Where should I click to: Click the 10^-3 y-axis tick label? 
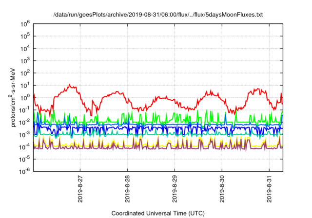(x=25, y=135)
